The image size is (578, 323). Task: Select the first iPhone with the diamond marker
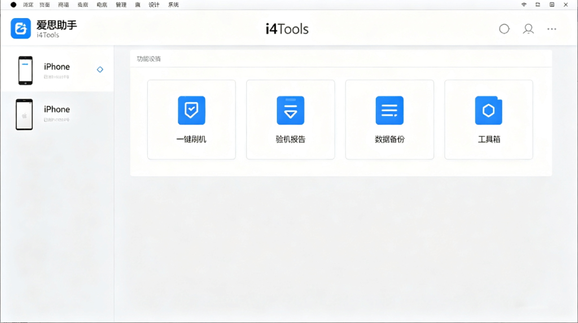[57, 70]
